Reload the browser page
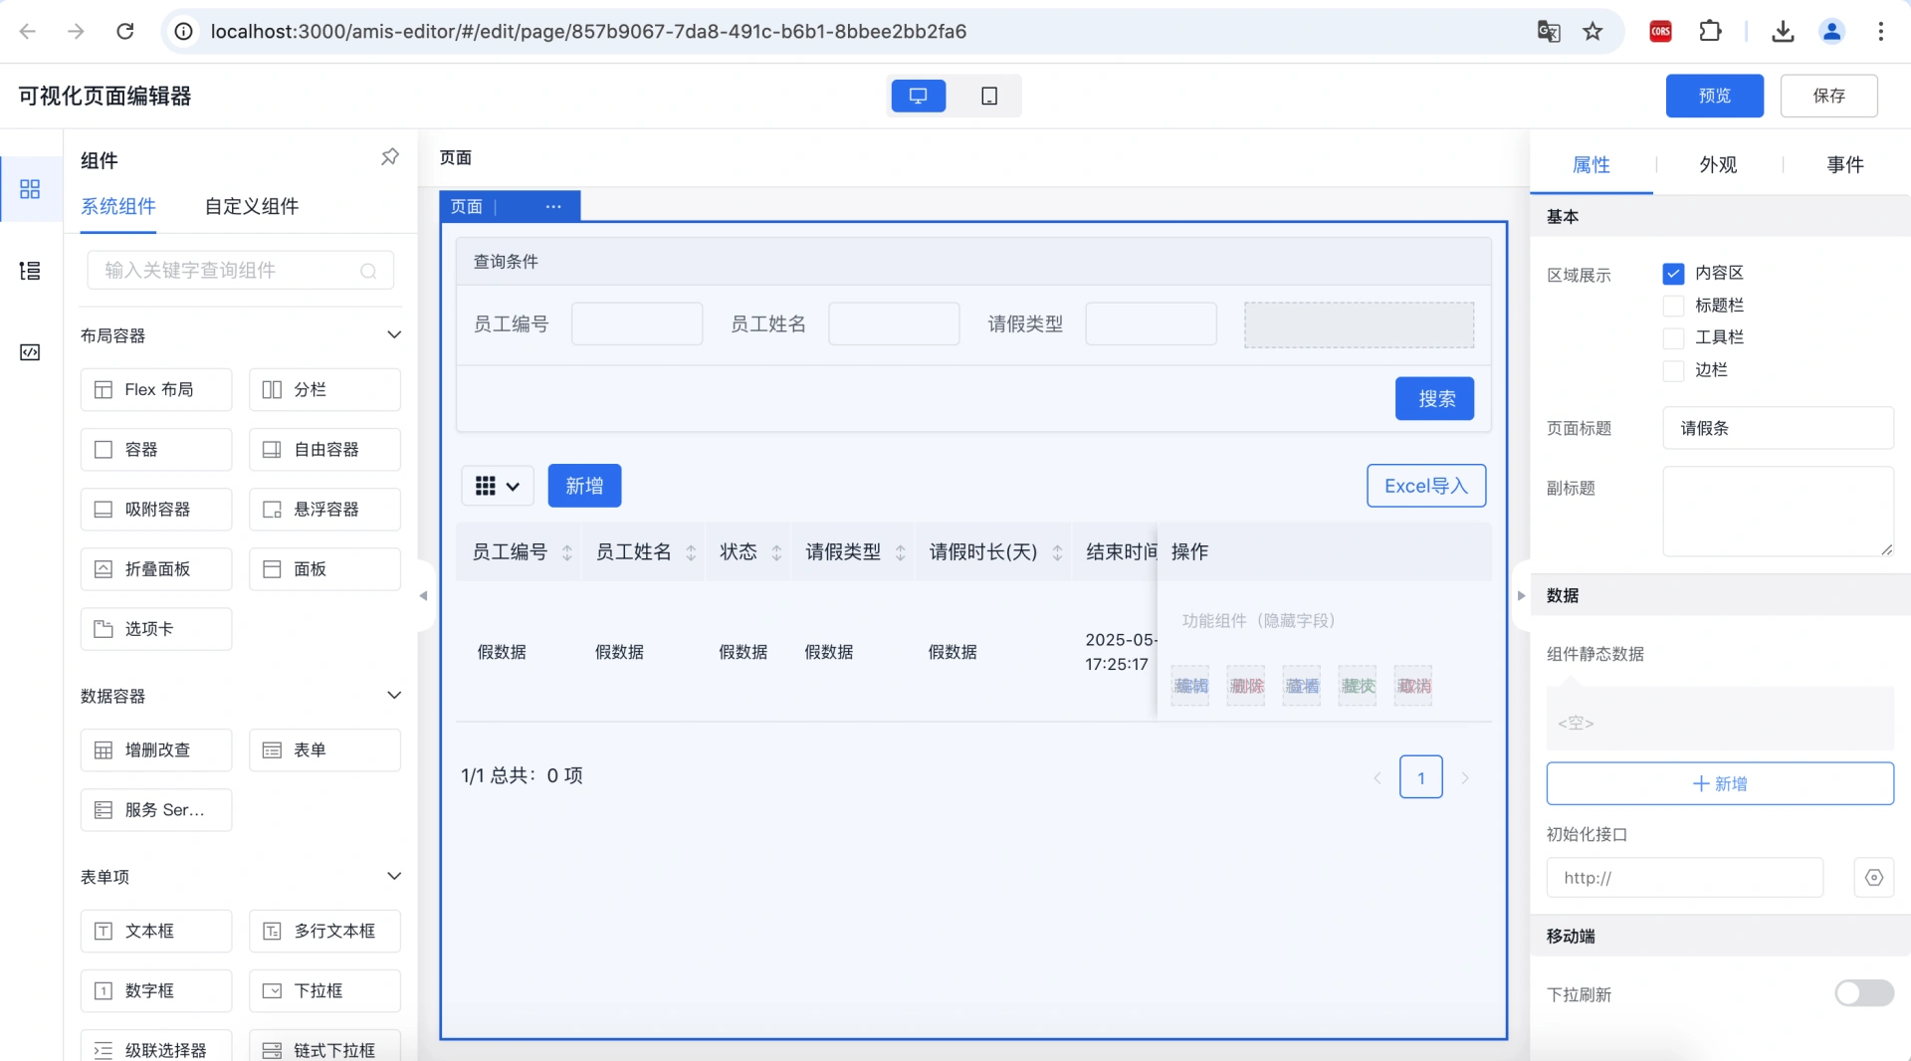Image resolution: width=1911 pixels, height=1061 pixels. click(125, 31)
